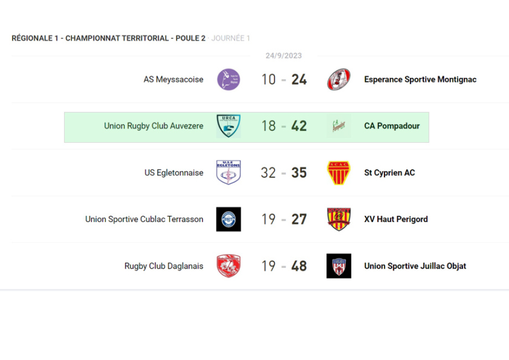Viewport: 509px width, 360px height.
Task: Click the XV Haut Perigord crest
Action: pos(339,219)
